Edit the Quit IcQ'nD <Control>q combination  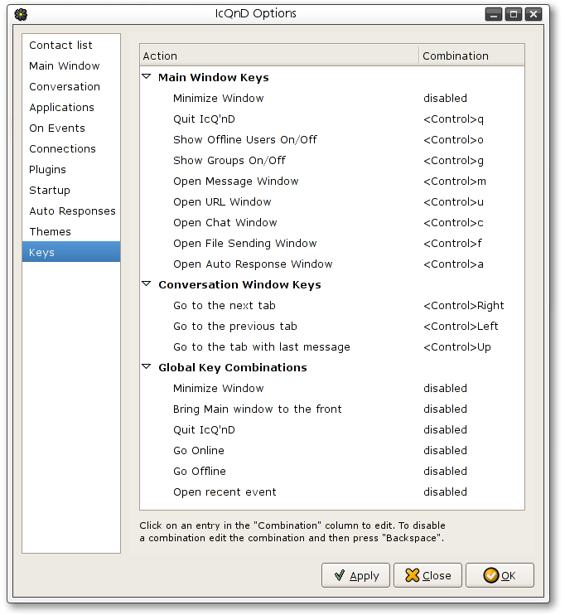[x=452, y=119]
